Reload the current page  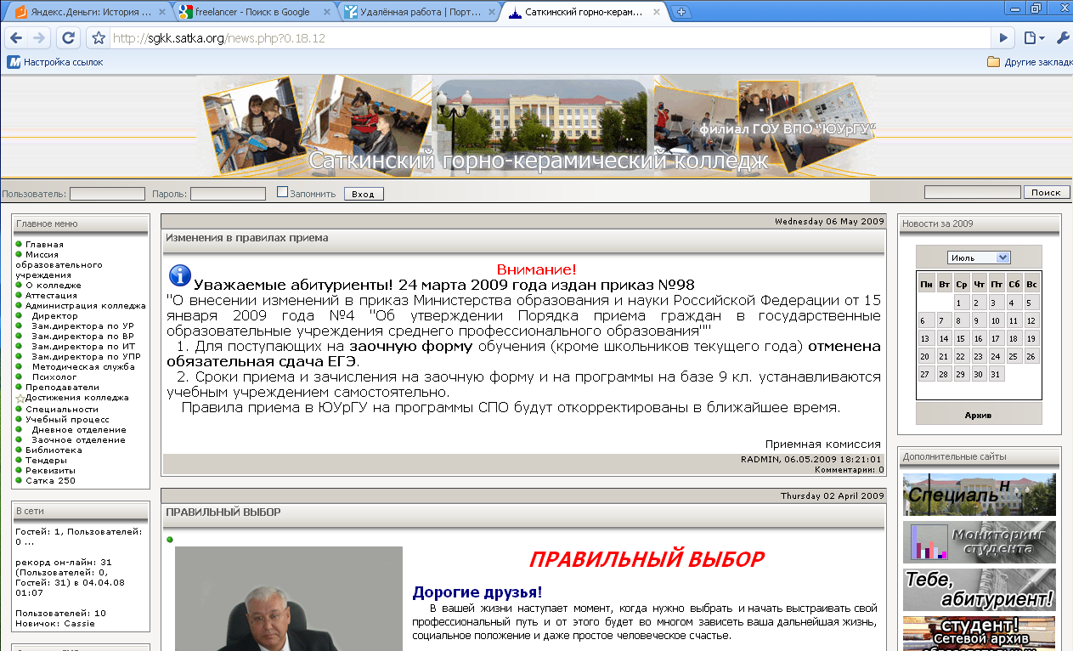pyautogui.click(x=68, y=37)
